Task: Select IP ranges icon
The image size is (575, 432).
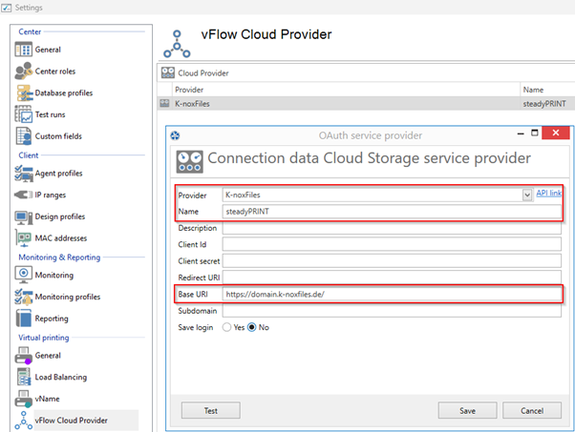Action: coord(24,195)
